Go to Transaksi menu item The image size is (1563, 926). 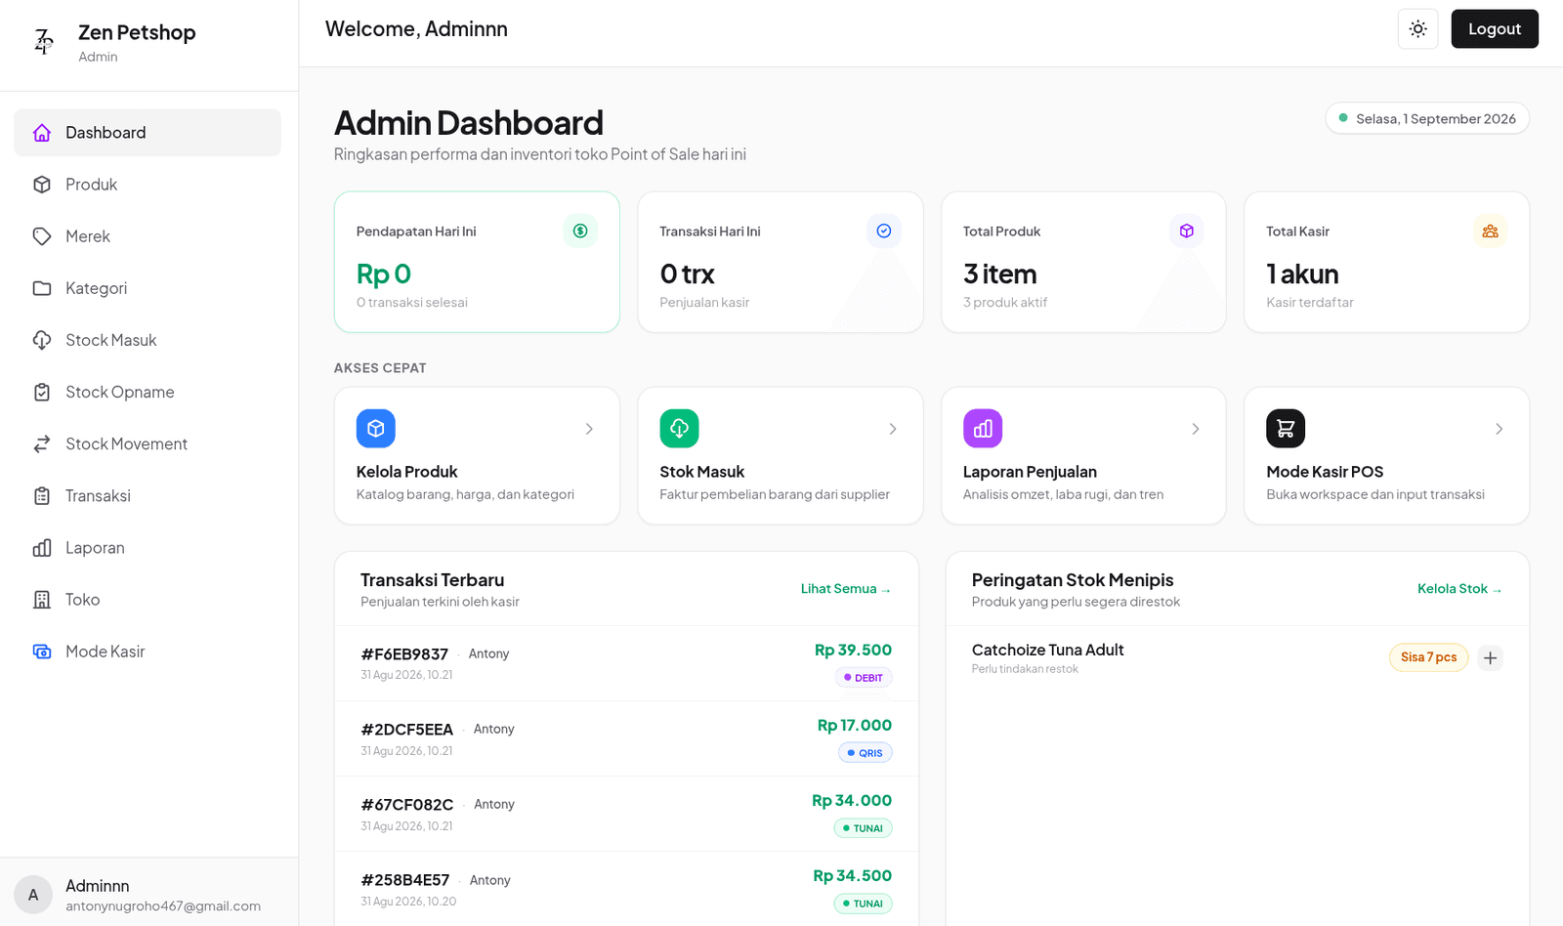(148, 495)
